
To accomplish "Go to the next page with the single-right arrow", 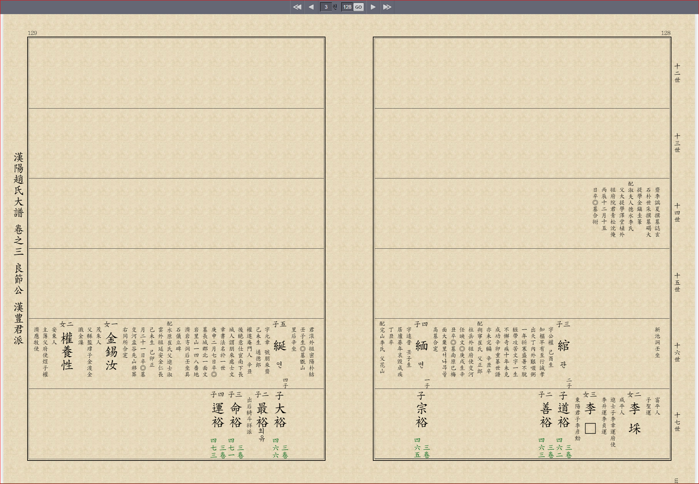I will (x=373, y=7).
